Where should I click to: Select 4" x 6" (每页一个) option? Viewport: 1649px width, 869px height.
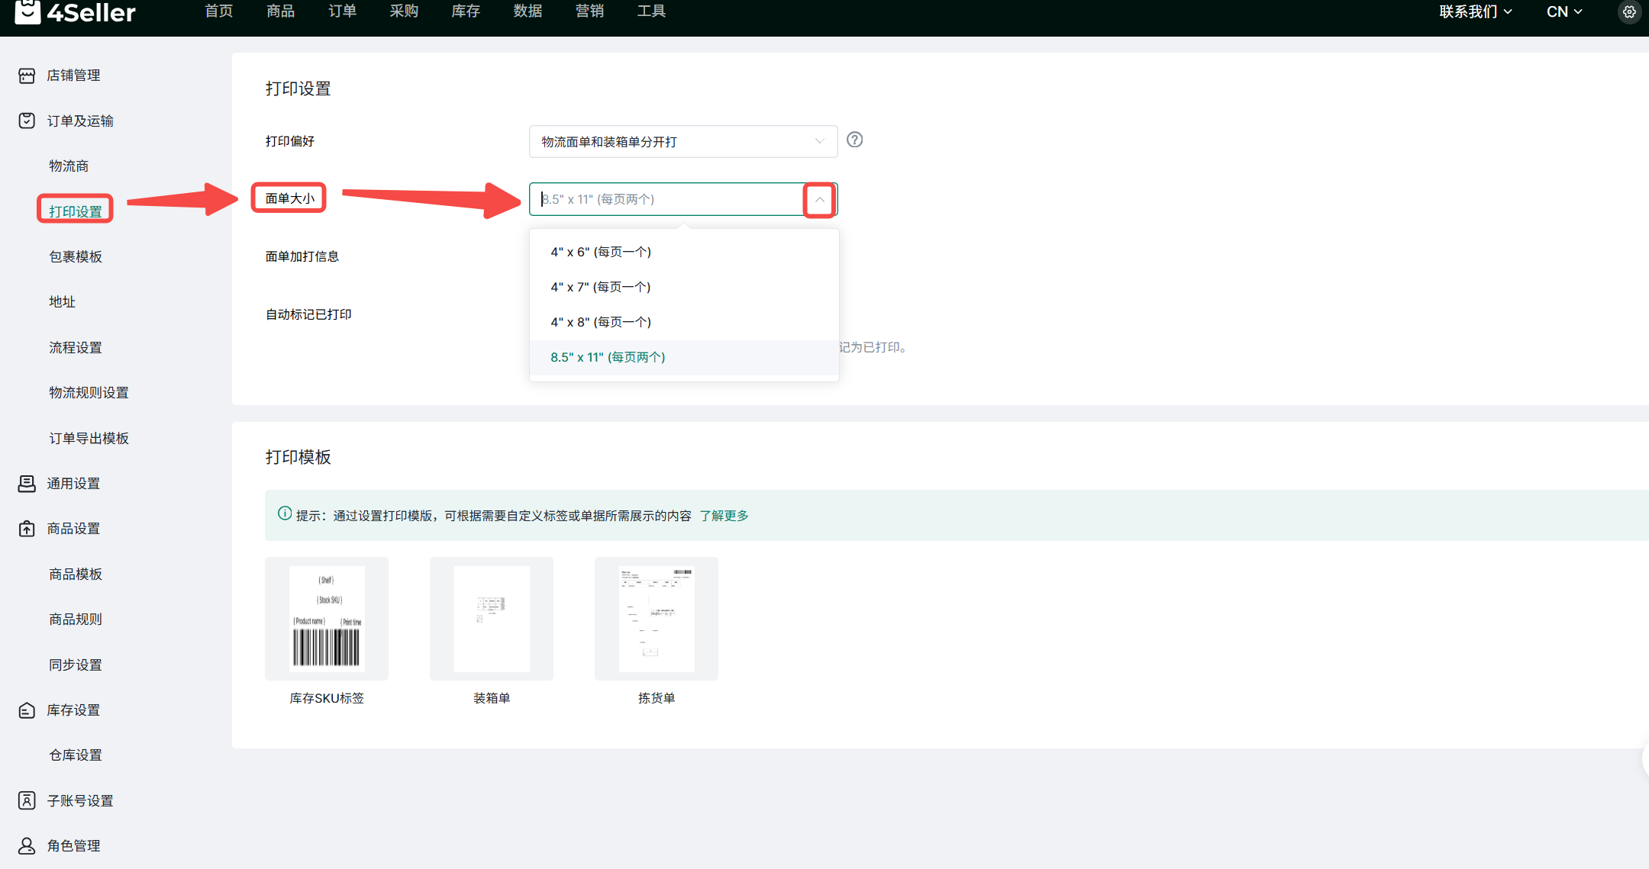coord(601,252)
